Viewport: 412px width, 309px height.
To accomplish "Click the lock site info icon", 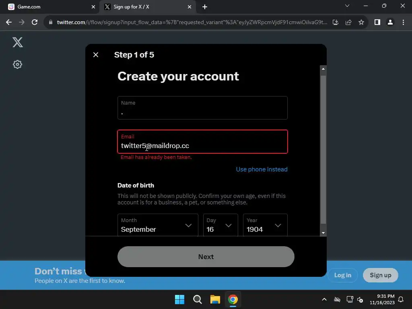I will (x=51, y=23).
